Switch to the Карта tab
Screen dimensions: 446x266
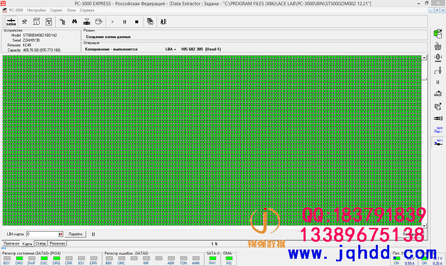click(27, 244)
